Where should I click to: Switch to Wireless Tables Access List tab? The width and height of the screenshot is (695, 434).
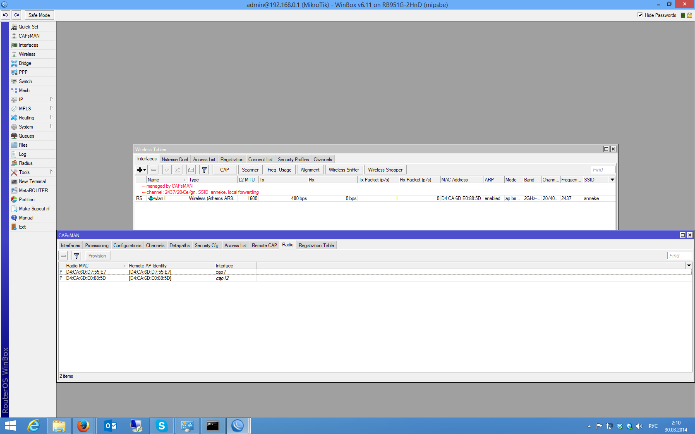coord(204,160)
